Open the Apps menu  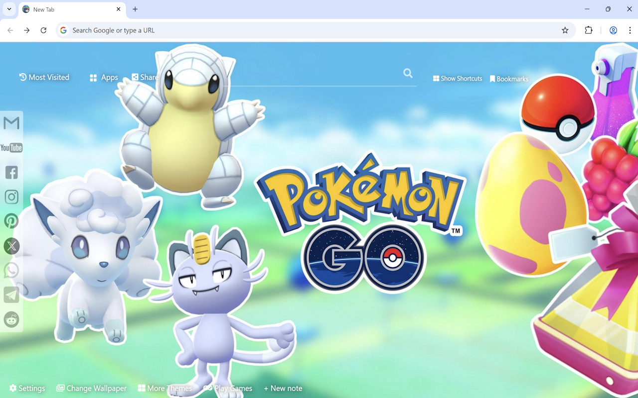tap(104, 78)
